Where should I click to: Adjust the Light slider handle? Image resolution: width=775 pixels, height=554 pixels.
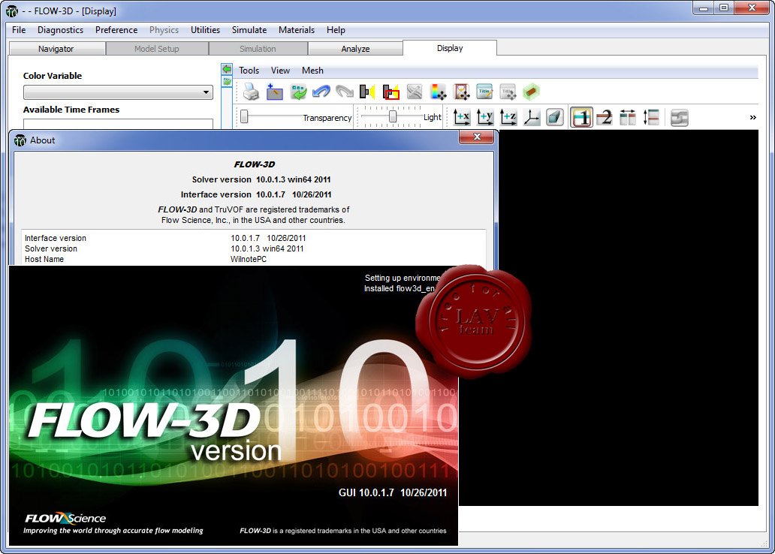pyautogui.click(x=393, y=116)
